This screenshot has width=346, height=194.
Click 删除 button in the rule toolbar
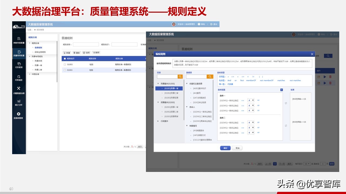tap(77, 53)
